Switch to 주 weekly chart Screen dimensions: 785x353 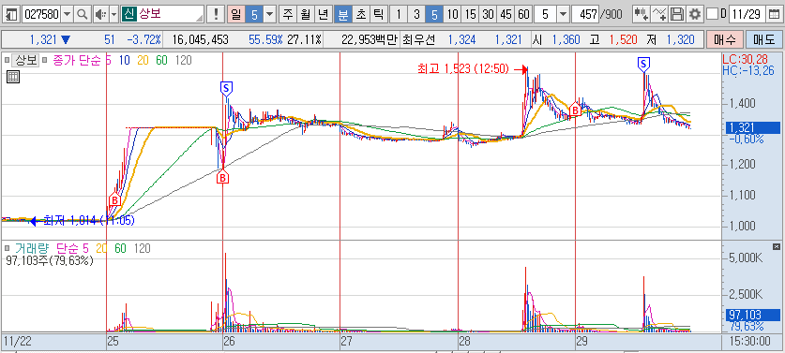(x=287, y=14)
